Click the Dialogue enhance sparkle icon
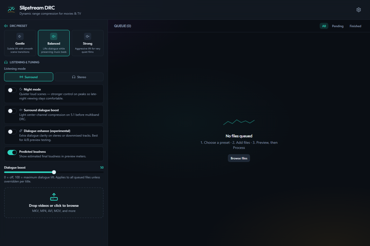 pos(21,131)
